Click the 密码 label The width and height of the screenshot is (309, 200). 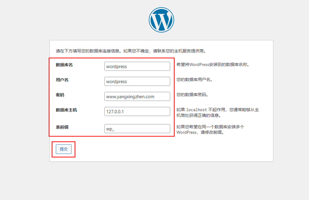tap(60, 95)
